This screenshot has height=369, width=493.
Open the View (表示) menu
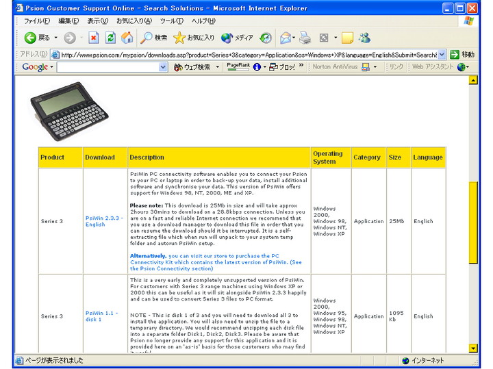[97, 21]
